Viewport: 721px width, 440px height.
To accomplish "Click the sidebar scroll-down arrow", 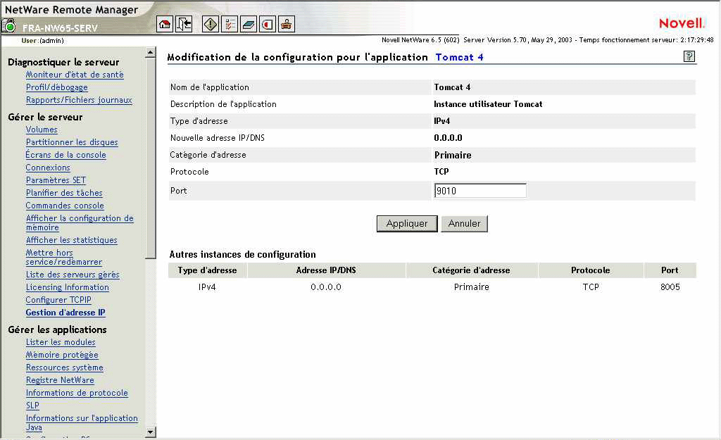I will coord(151,432).
